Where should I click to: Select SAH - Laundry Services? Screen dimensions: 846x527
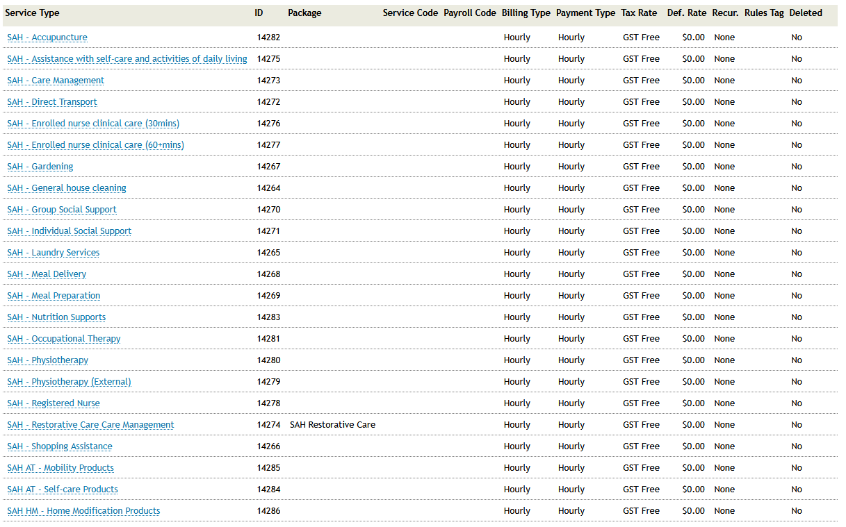[x=53, y=252]
